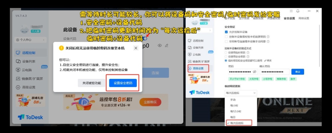This screenshot has width=332, height=133.
Task: Click the bell notification icon in the settings window
Action: coord(298,11)
